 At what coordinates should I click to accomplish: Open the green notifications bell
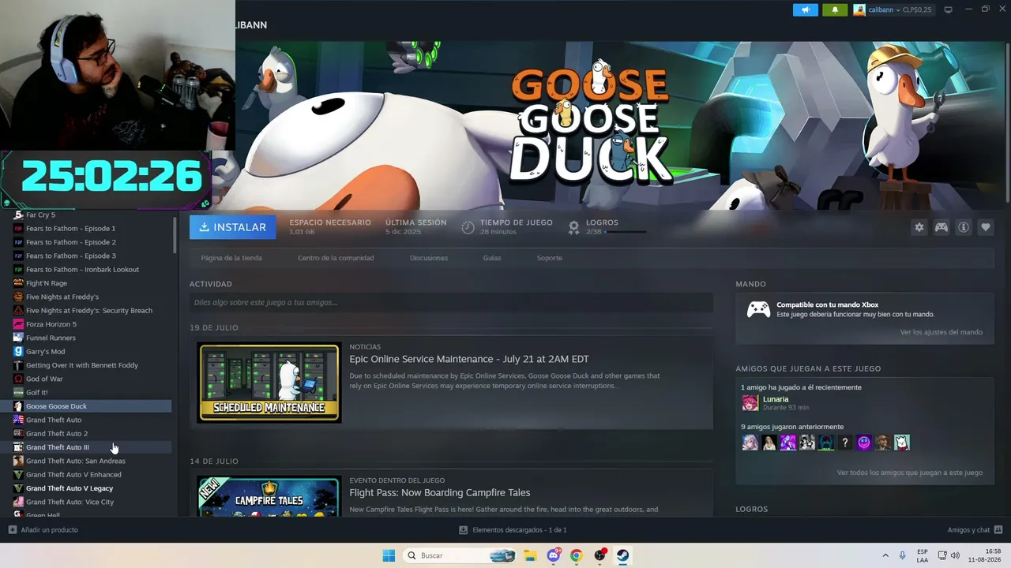835,9
